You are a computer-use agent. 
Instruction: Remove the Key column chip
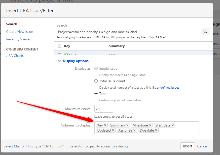point(105,125)
